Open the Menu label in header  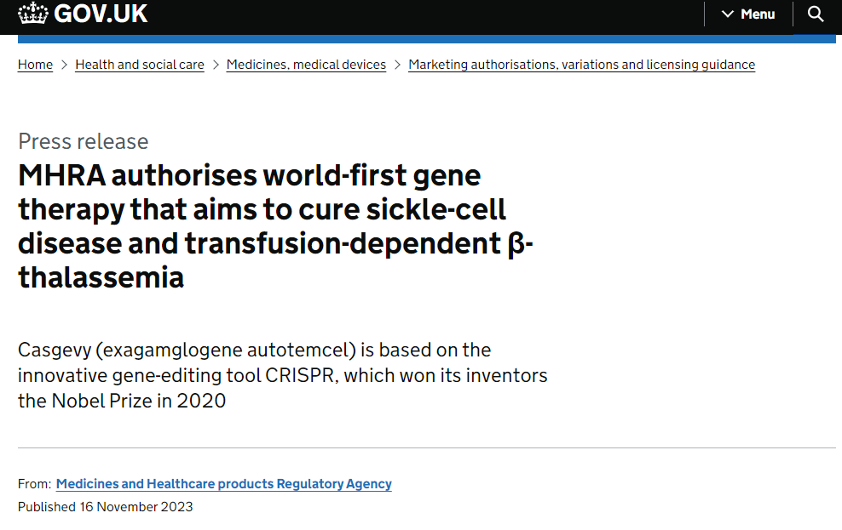(758, 14)
